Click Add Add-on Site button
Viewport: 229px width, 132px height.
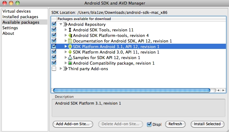coord(73,124)
